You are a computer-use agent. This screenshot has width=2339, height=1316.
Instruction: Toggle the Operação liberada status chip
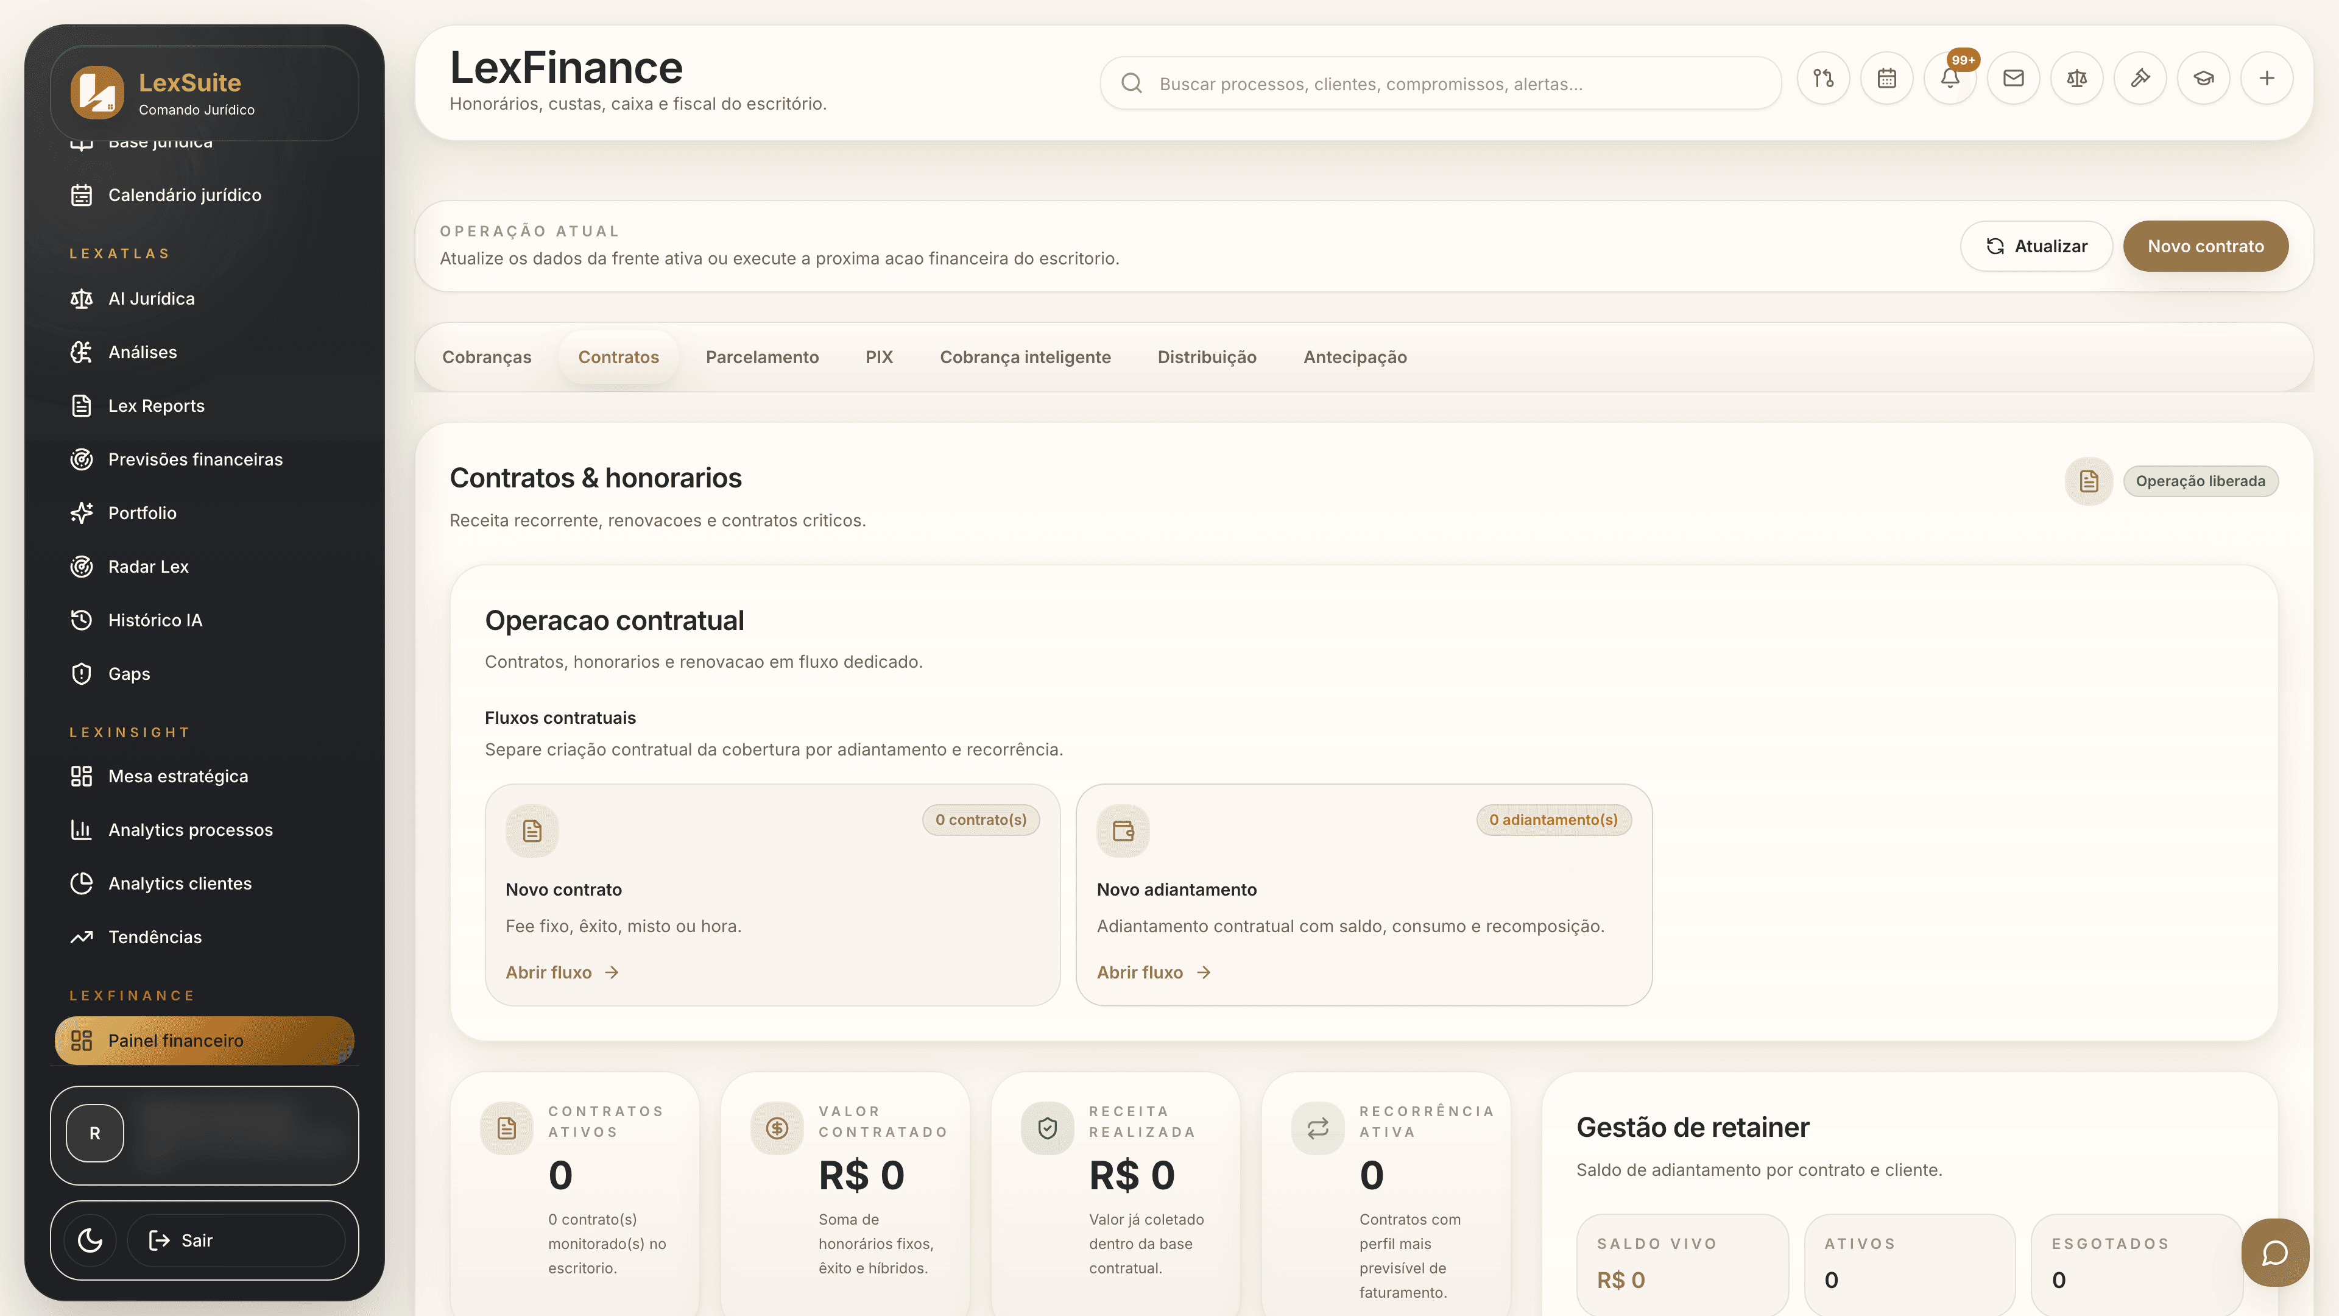click(2199, 481)
